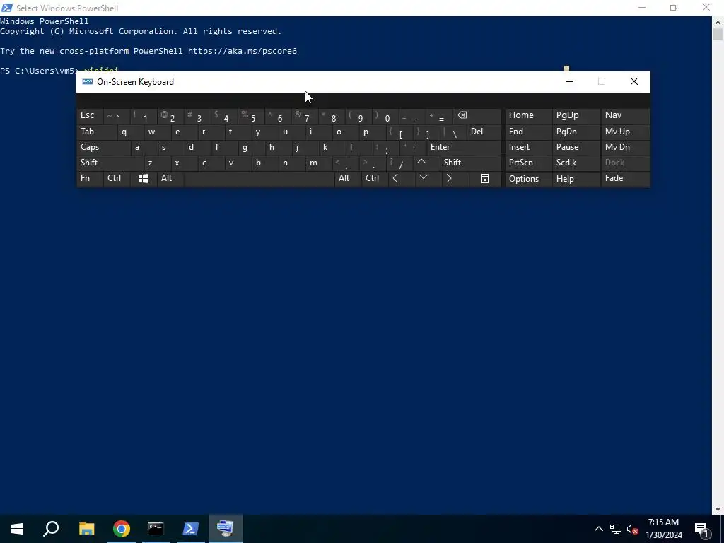Click Mv Up key
This screenshot has width=724, height=543.
point(625,132)
